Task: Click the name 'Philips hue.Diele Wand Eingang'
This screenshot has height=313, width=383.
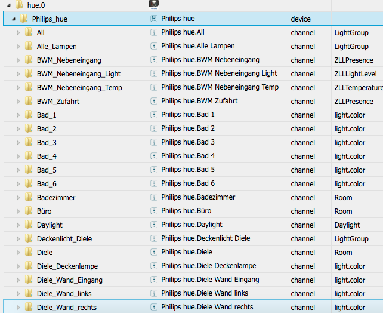Action: click(210, 280)
